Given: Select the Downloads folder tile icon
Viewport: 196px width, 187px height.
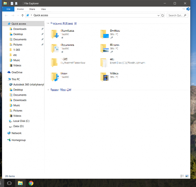Looking at the screenshot, I should [x=55, y=34].
